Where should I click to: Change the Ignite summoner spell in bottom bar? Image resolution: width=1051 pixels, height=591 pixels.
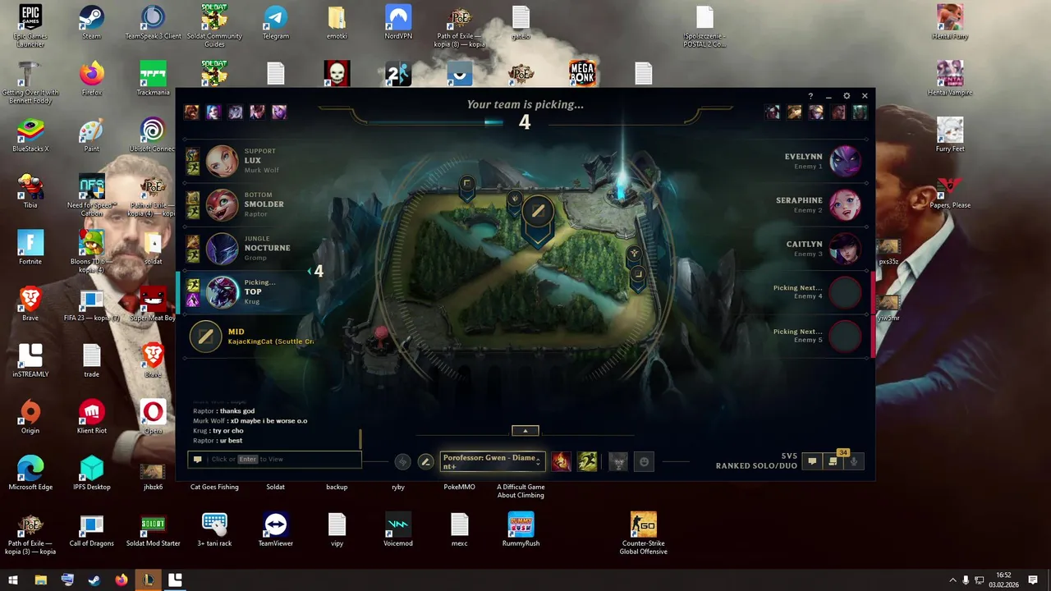coord(561,461)
